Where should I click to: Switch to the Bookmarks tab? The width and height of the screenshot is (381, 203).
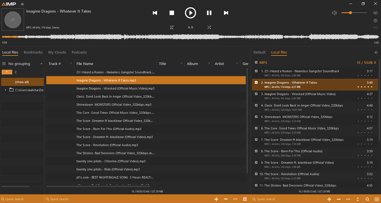click(x=33, y=52)
